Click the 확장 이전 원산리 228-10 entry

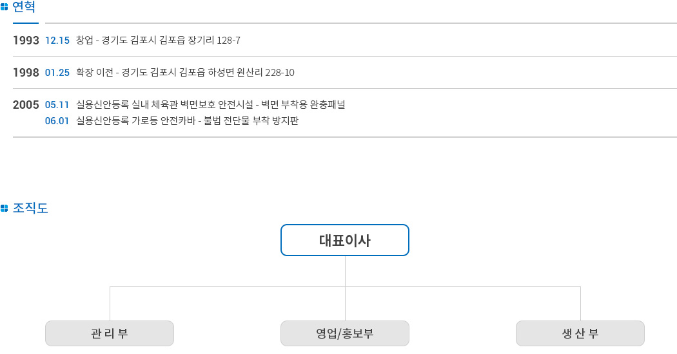185,73
